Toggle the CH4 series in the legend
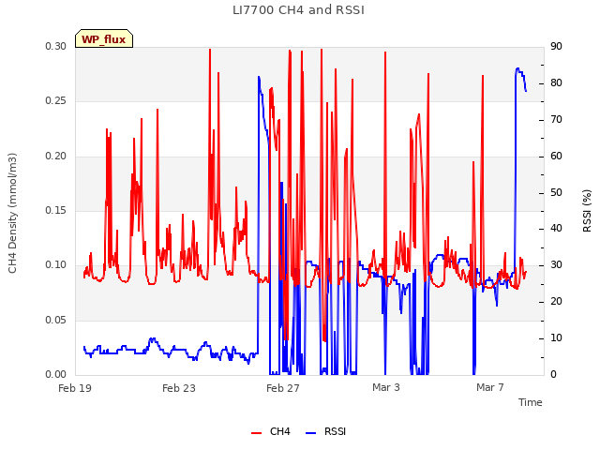The height and width of the screenshot is (450, 600). coord(271,431)
